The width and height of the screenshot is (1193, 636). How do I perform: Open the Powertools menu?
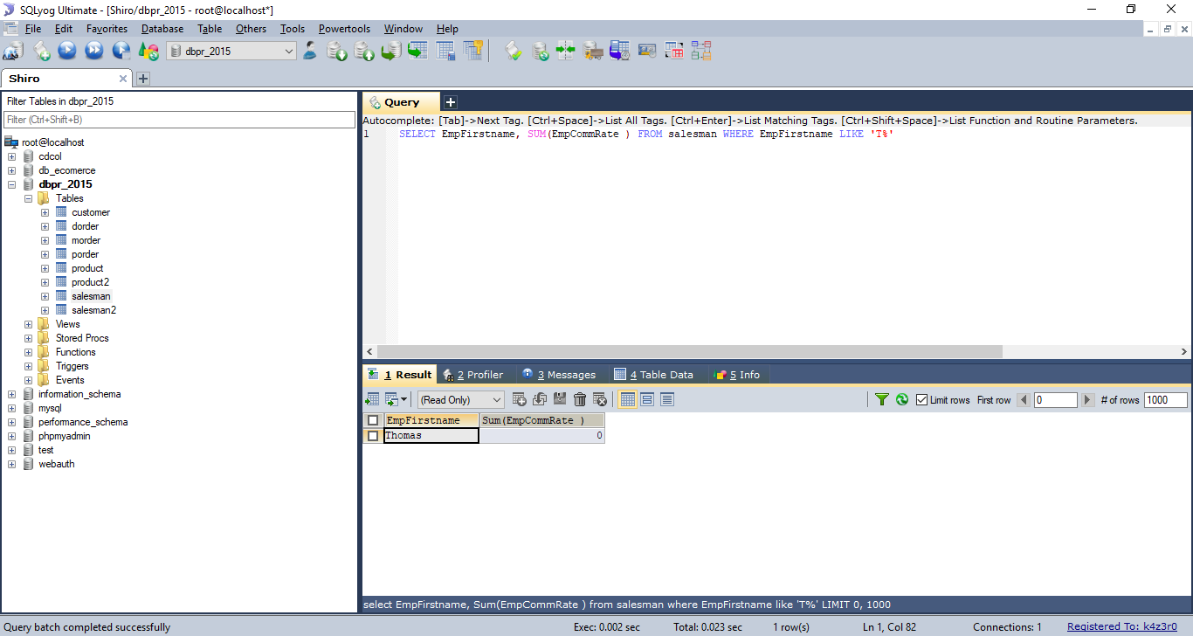click(x=344, y=29)
